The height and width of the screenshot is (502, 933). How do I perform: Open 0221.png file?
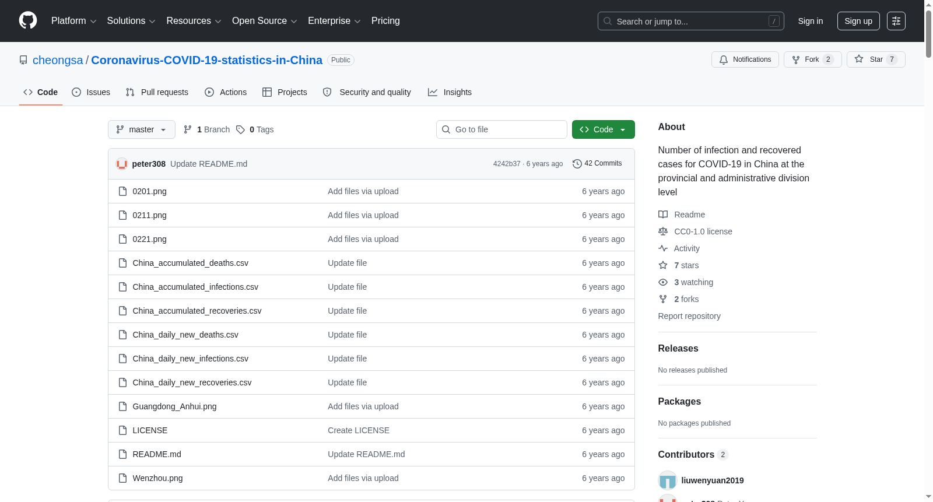click(x=149, y=239)
